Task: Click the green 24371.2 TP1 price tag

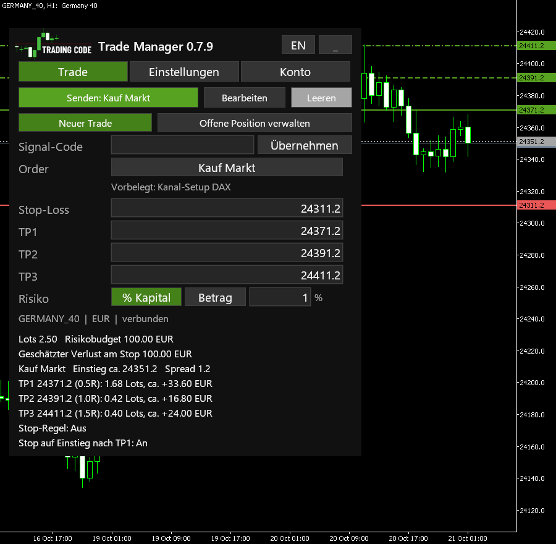Action: [x=536, y=110]
